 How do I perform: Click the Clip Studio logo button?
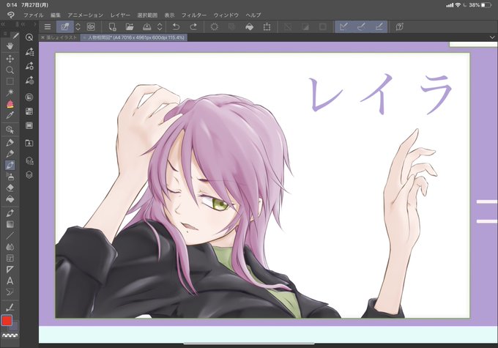pyautogui.click(x=10, y=15)
